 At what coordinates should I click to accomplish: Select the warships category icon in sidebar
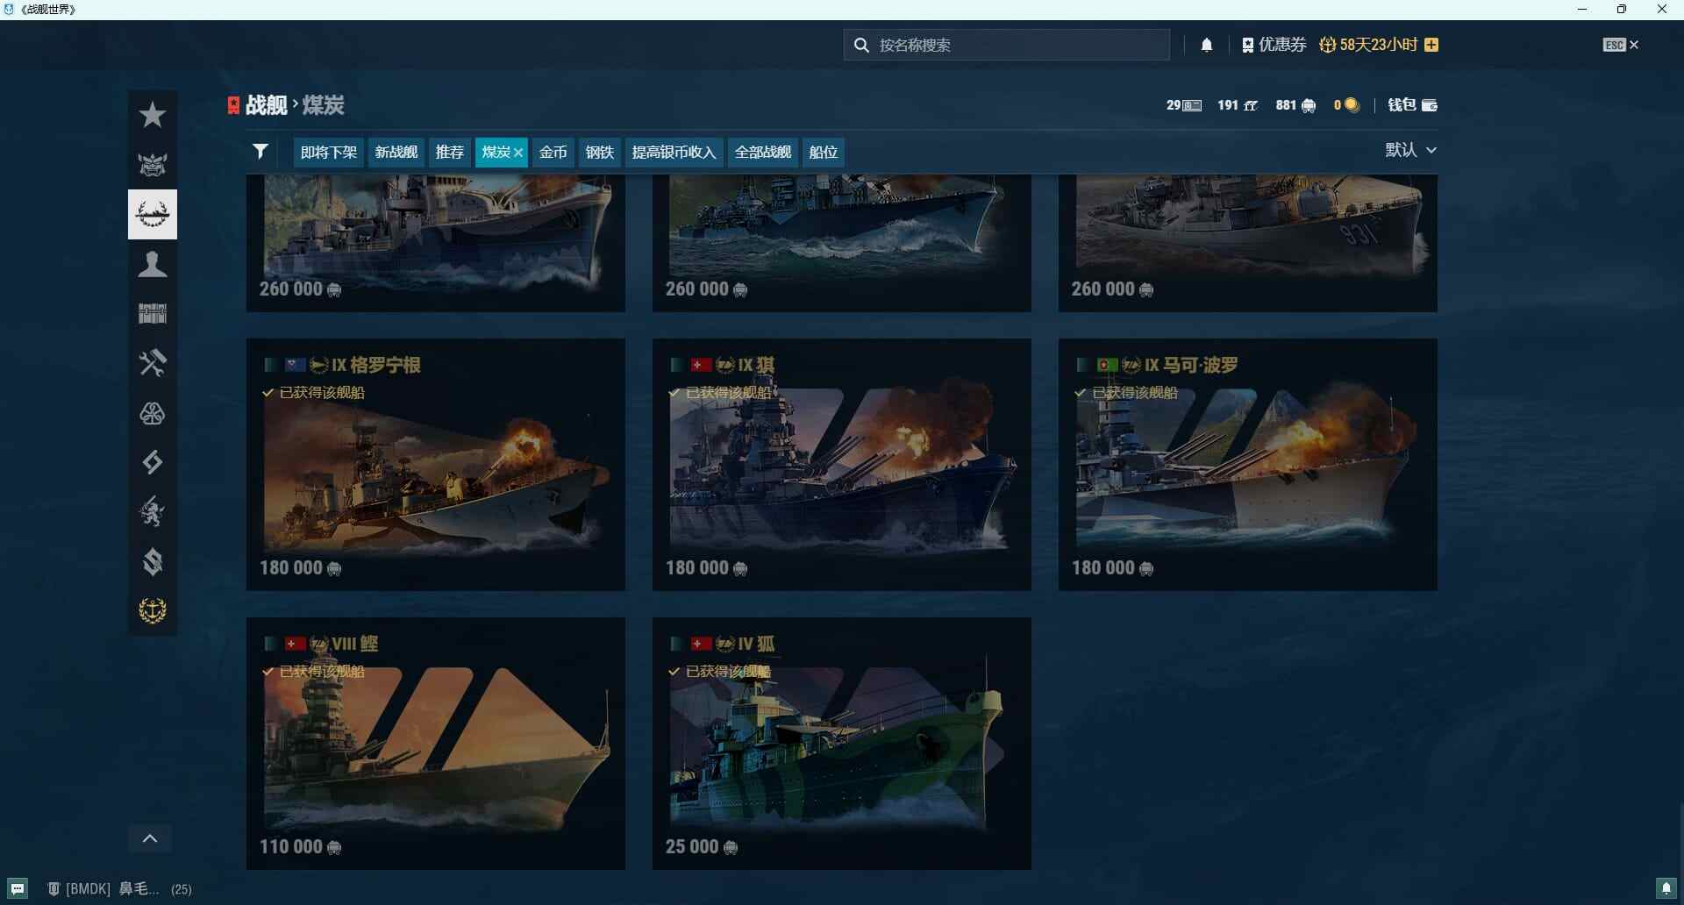pyautogui.click(x=153, y=214)
